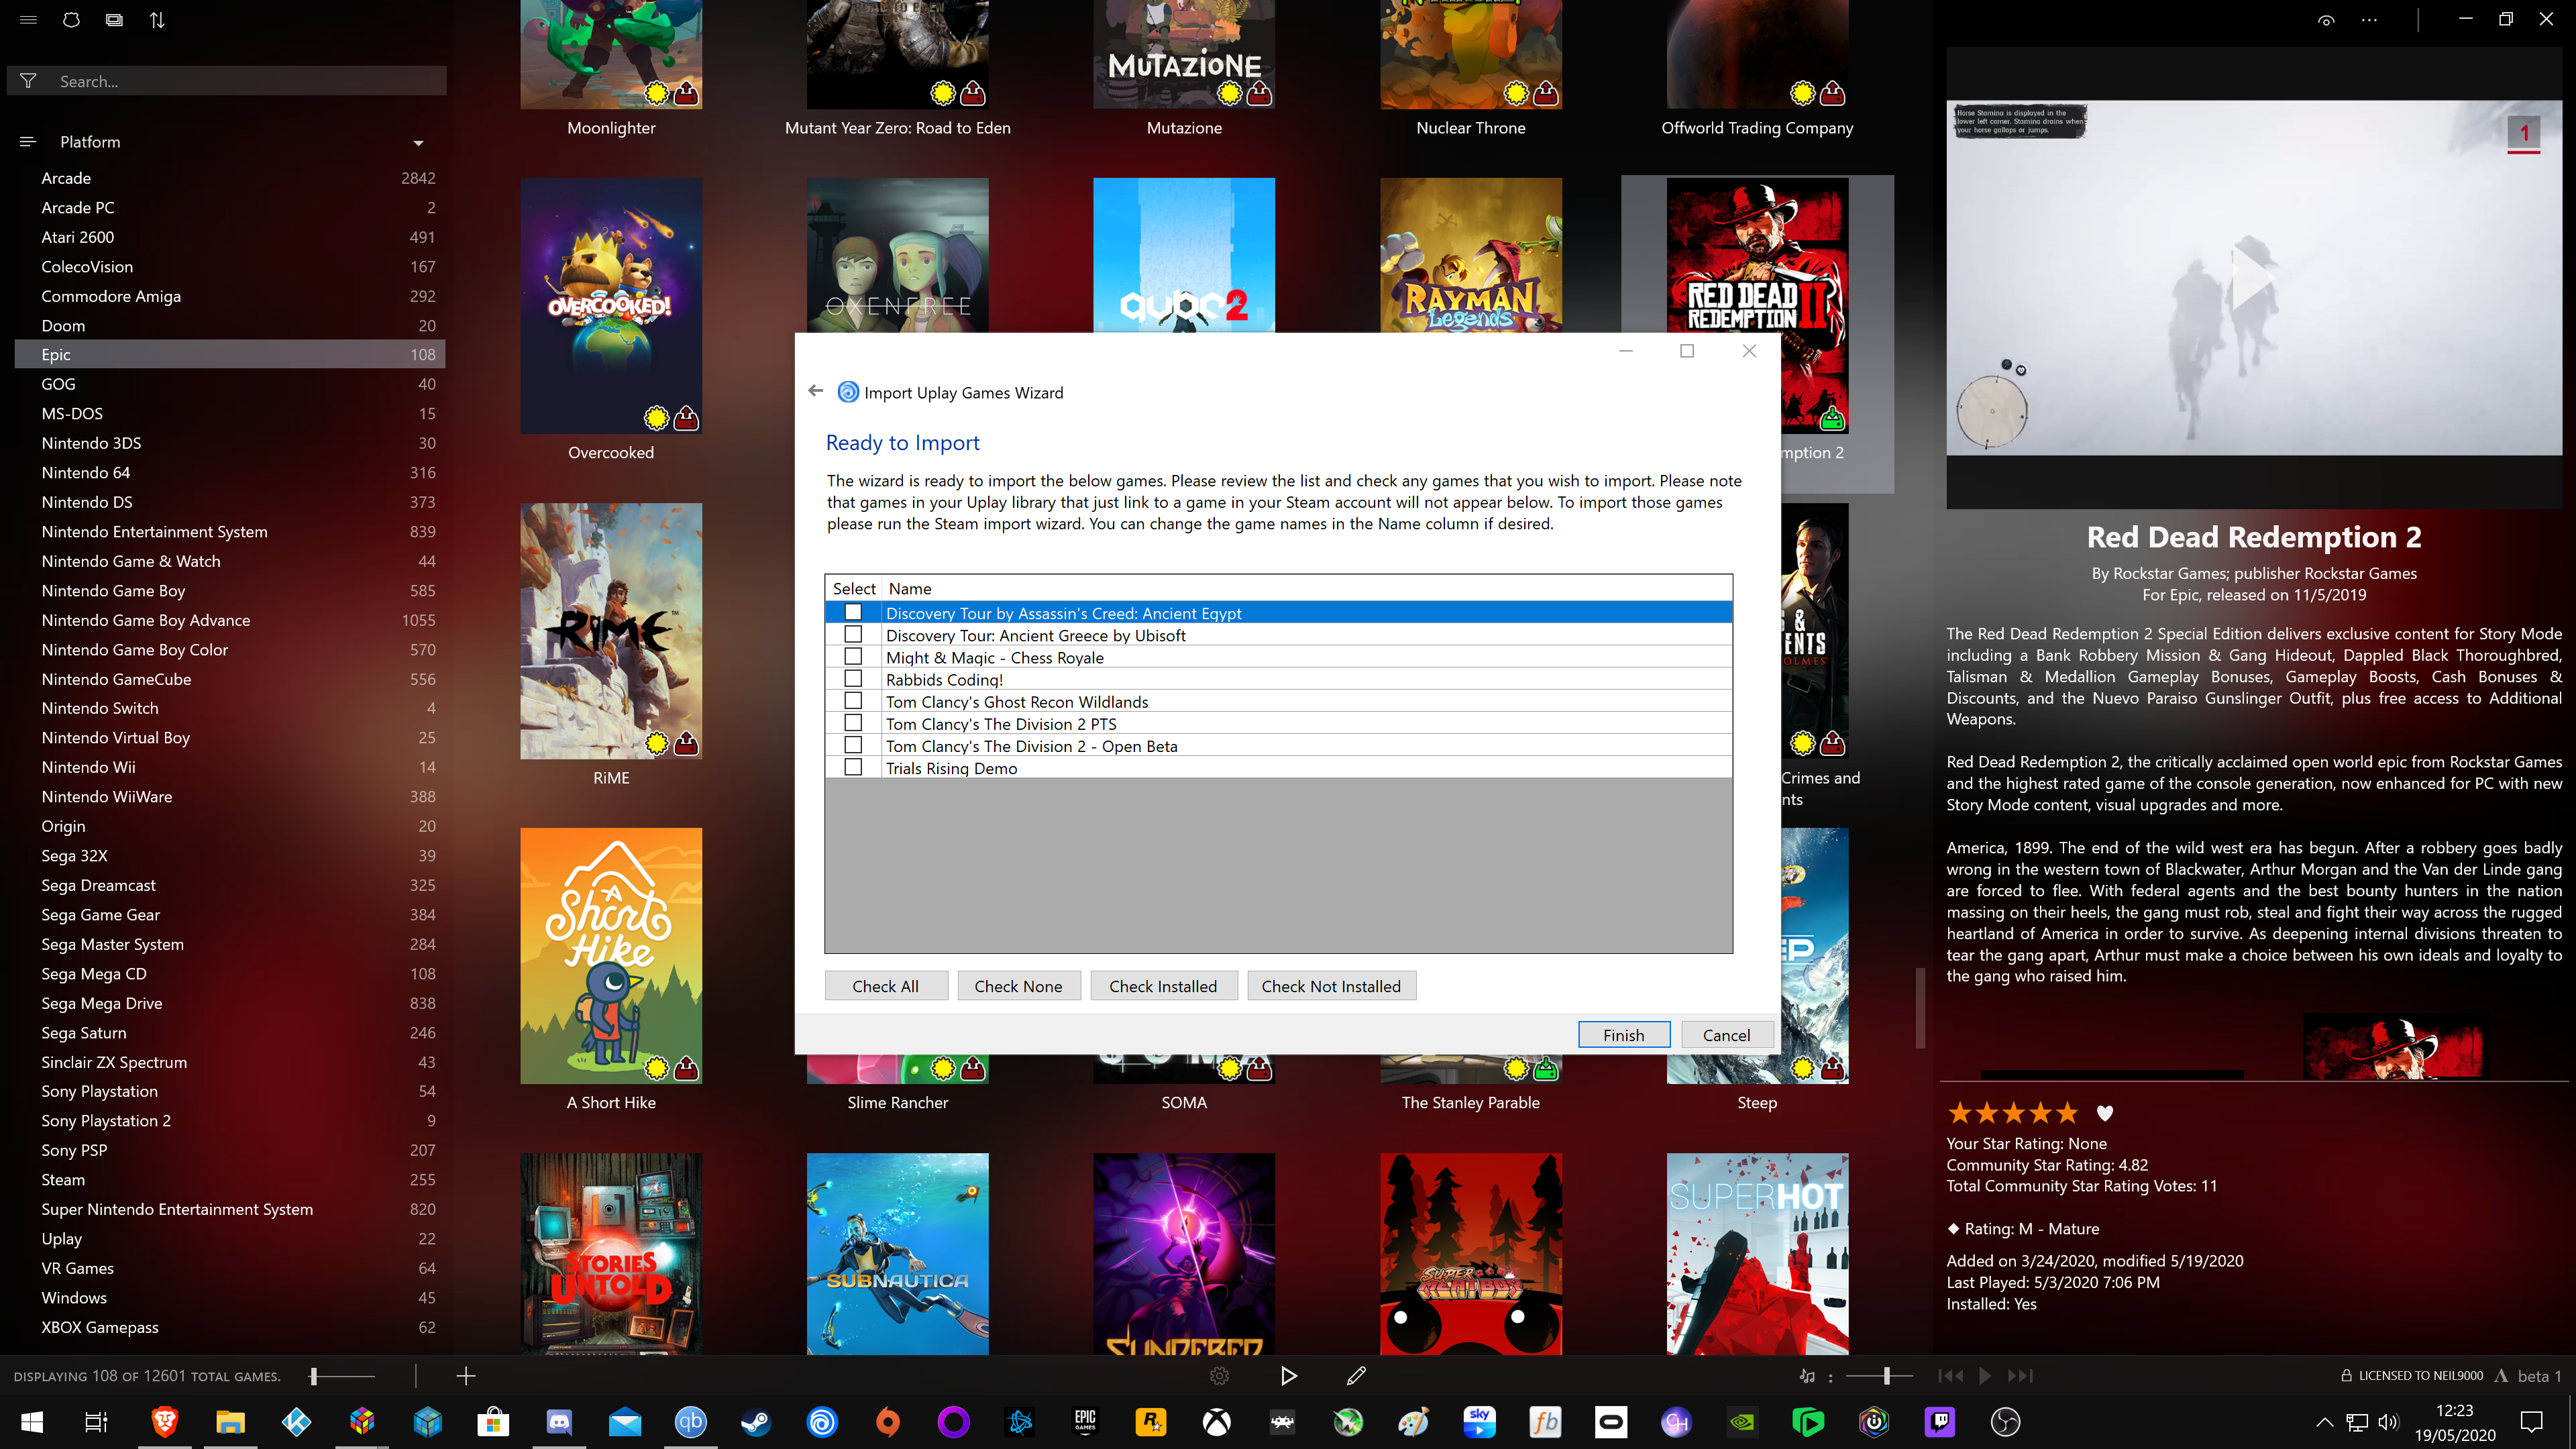2576x1449 pixels.
Task: Click Finish in the import wizard
Action: pos(1623,1035)
